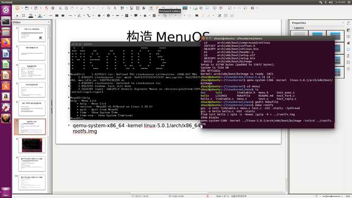Click the New presentation icon

(x=17, y=8)
